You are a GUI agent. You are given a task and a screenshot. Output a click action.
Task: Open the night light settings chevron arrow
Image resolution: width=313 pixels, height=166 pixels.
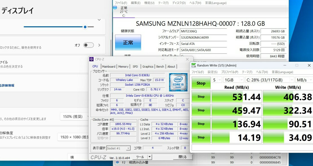[x=99, y=45]
